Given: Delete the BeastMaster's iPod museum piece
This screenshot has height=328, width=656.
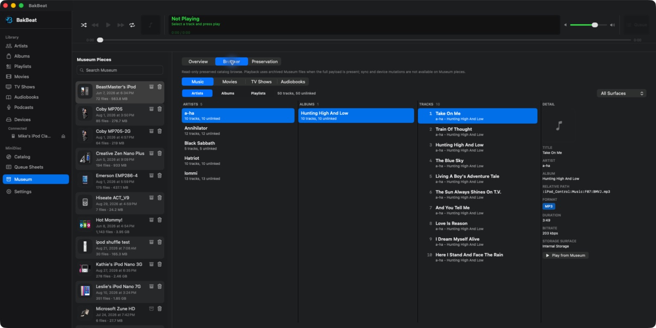Looking at the screenshot, I should [x=159, y=87].
